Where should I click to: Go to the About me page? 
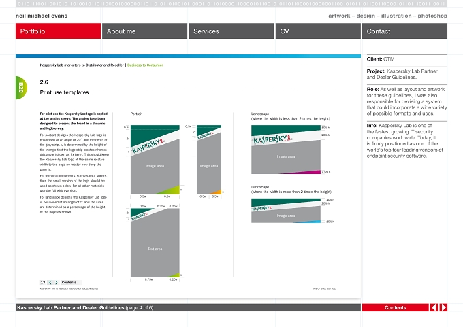pyautogui.click(x=144, y=31)
